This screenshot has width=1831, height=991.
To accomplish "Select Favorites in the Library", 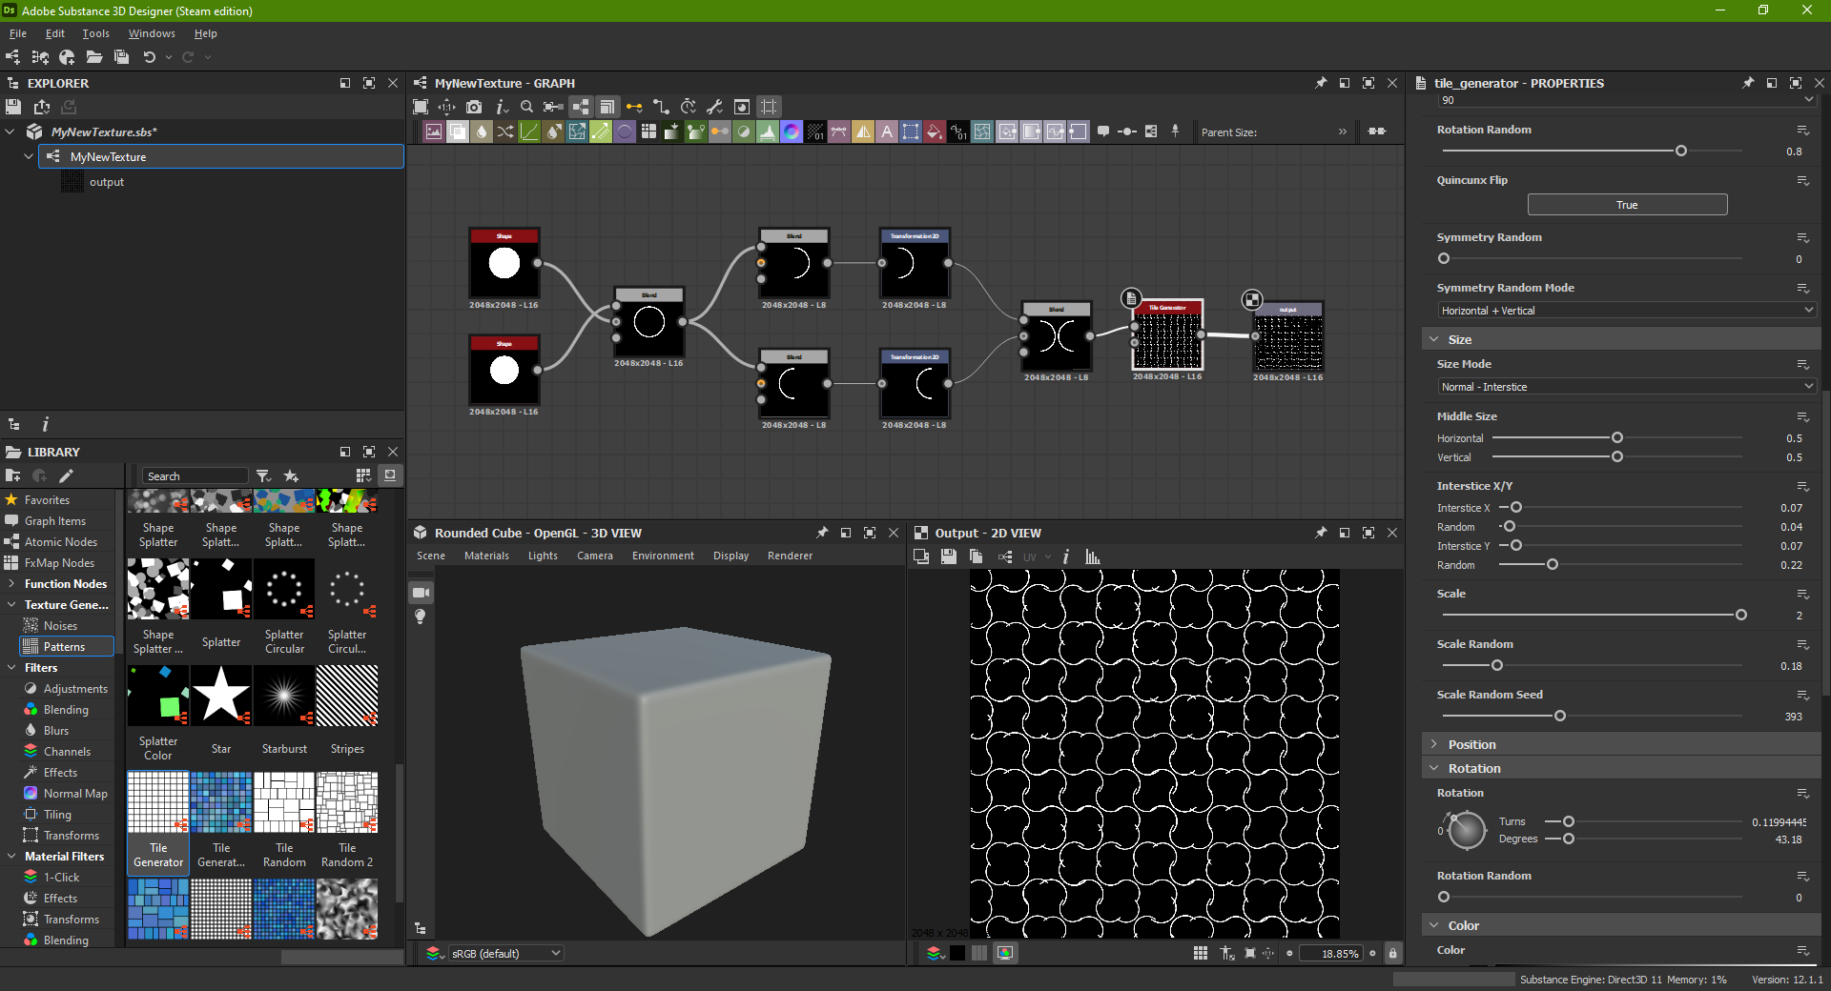I will [47, 500].
